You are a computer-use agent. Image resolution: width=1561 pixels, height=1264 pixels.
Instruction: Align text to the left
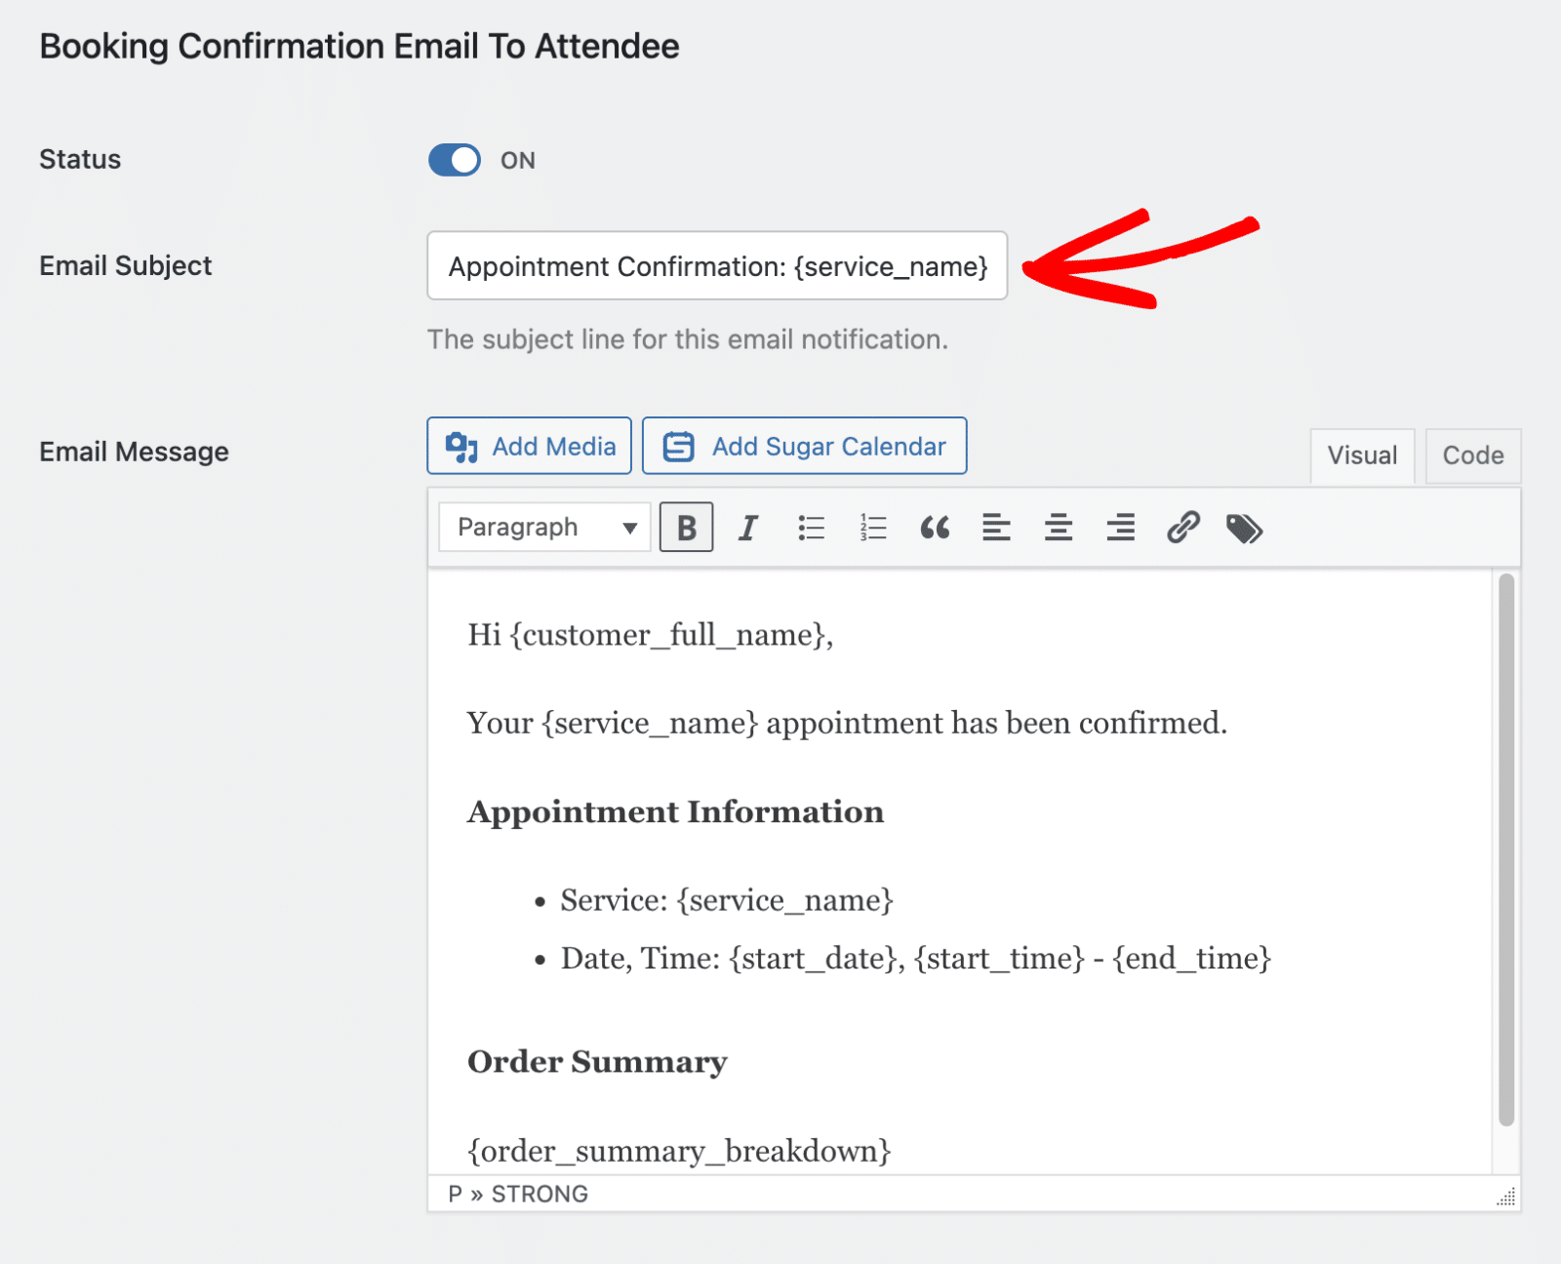coord(996,528)
